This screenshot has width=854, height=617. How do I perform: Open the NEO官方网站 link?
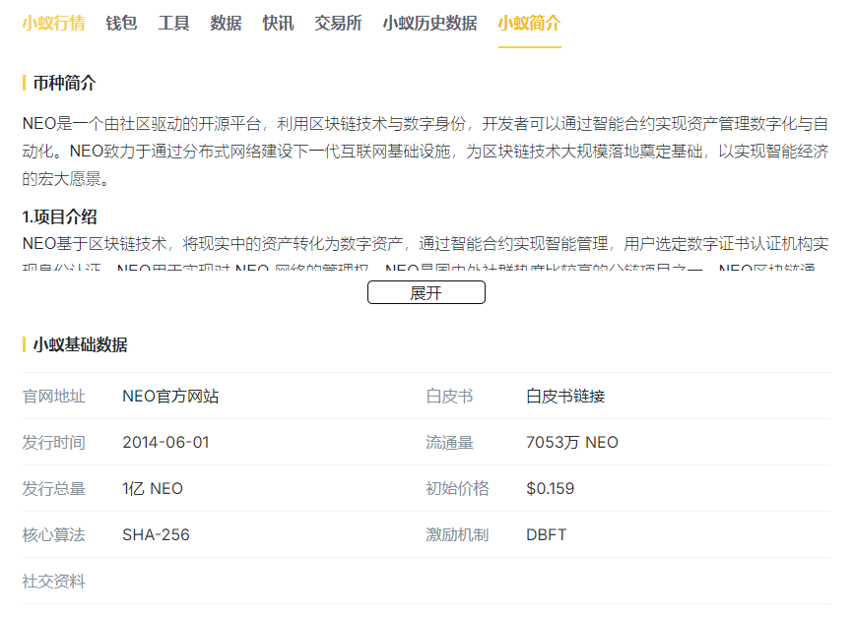[x=170, y=397]
